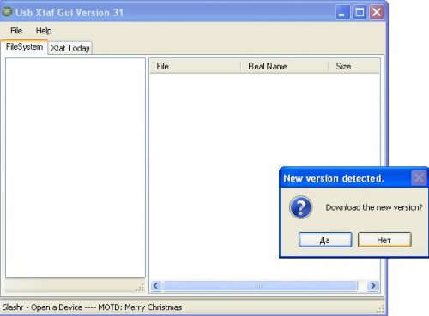Click the Usb Xtaf Gui app icon in the title bar

point(7,12)
